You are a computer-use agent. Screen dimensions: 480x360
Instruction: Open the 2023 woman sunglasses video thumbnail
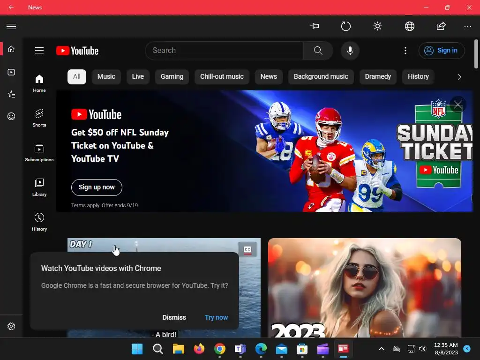click(x=365, y=288)
